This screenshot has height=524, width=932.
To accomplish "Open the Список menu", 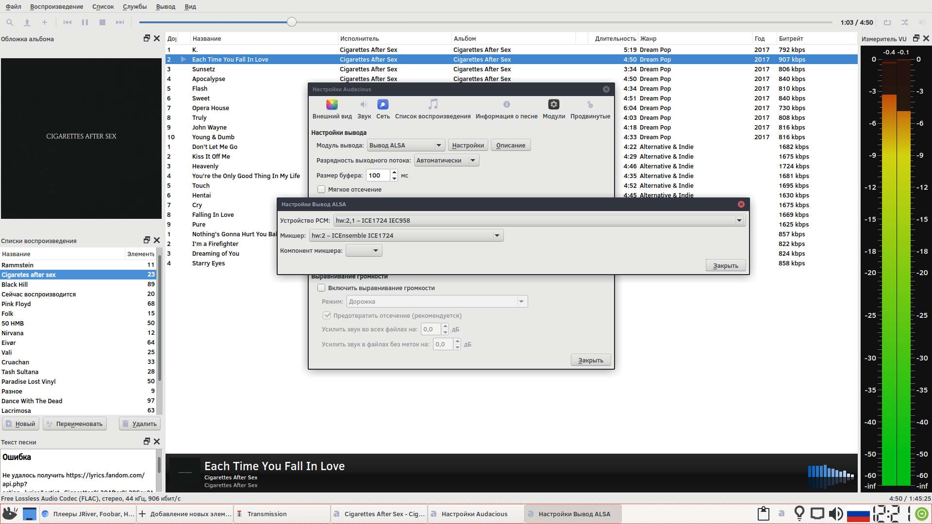I will 103,6.
